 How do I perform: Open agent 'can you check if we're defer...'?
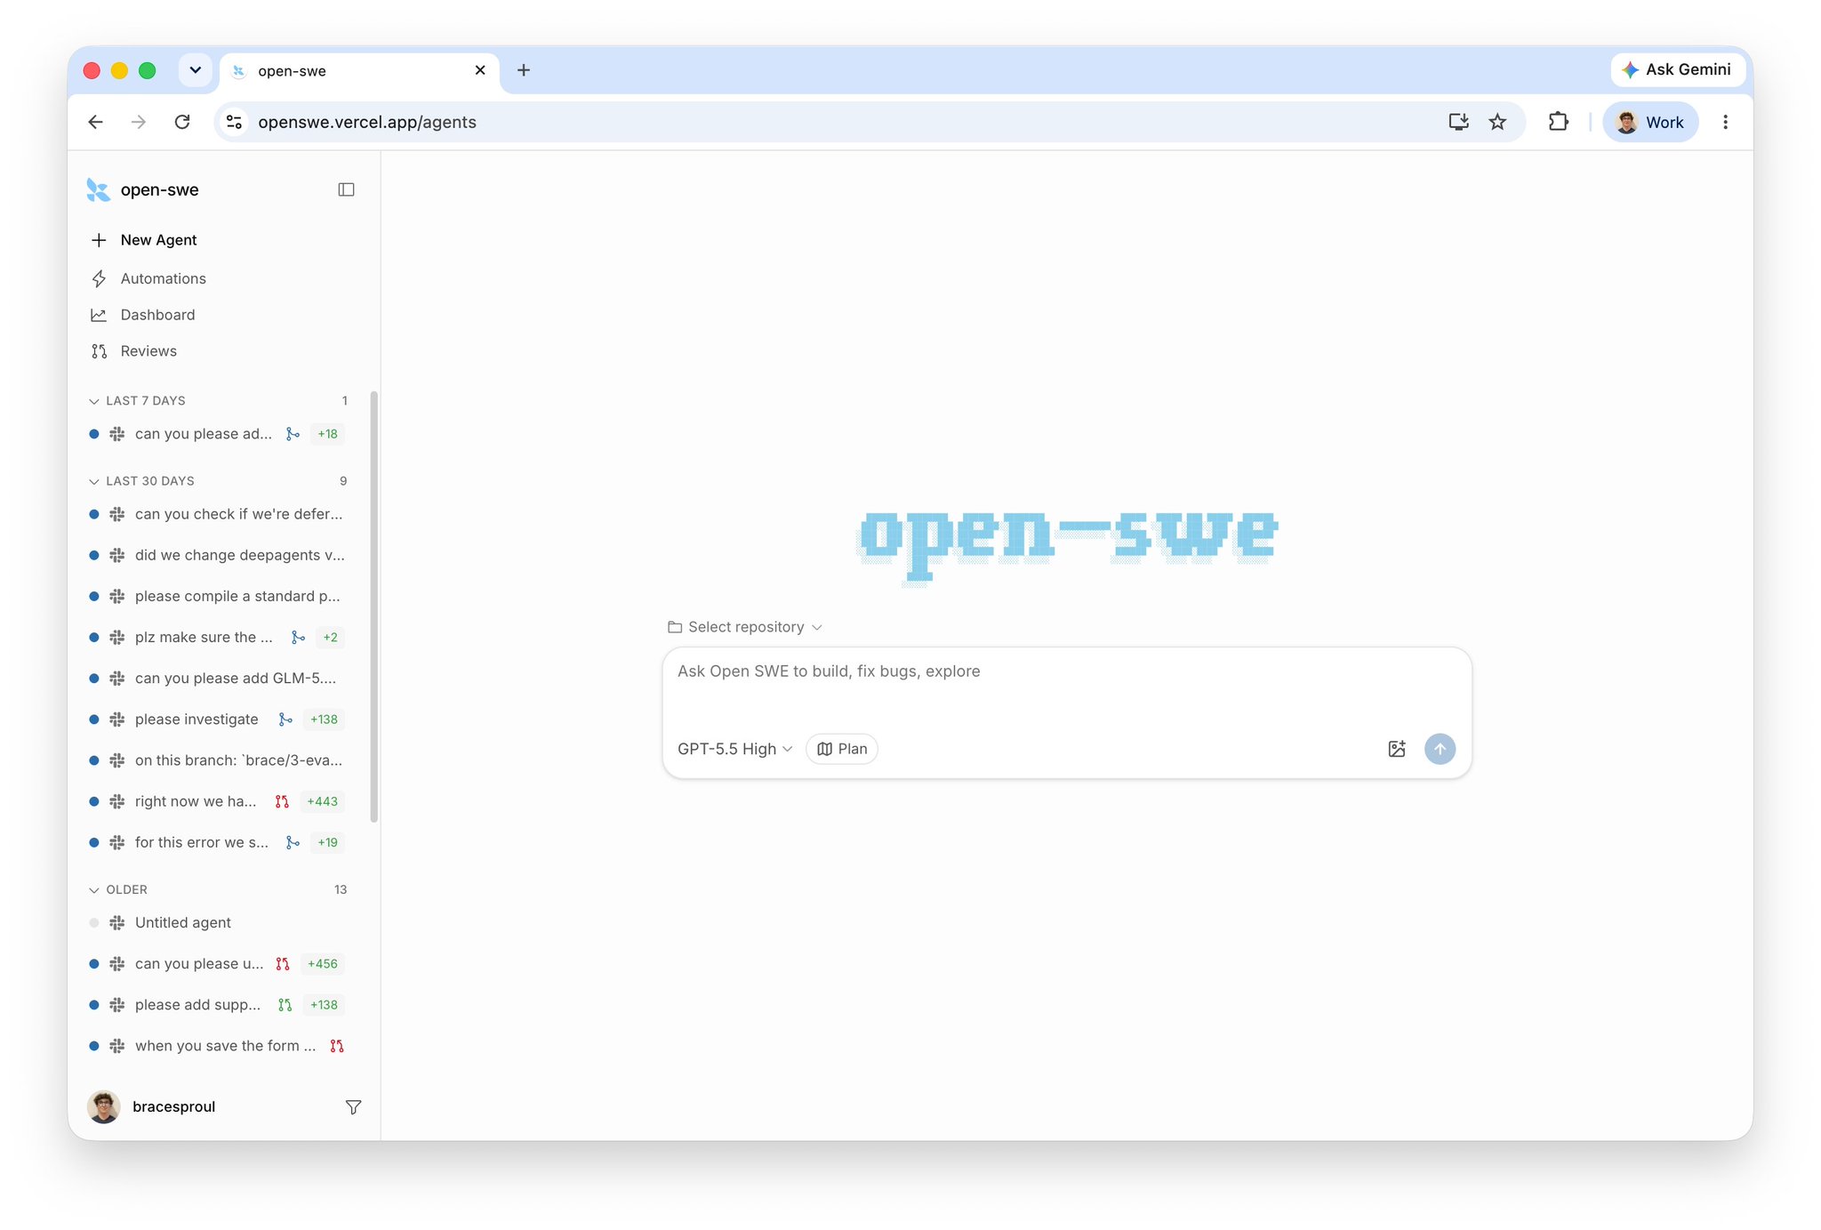pyautogui.click(x=219, y=514)
